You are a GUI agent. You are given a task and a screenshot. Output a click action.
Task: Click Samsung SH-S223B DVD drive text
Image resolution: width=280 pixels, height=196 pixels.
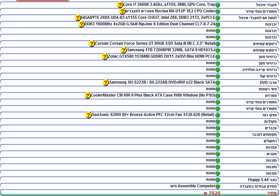click(x=162, y=82)
